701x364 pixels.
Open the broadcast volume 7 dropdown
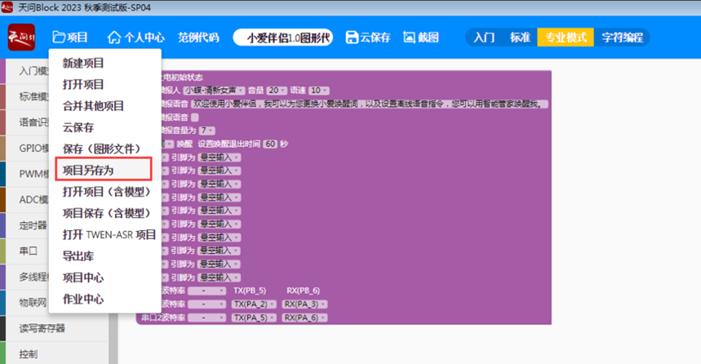pyautogui.click(x=207, y=131)
